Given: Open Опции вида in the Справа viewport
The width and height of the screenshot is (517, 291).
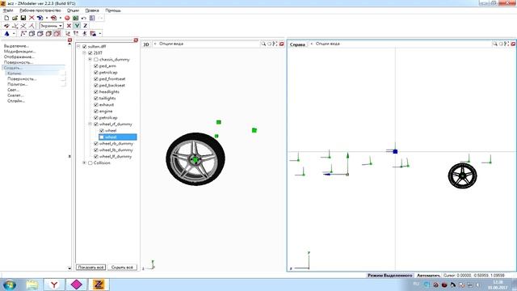Looking at the screenshot, I should tap(327, 44).
